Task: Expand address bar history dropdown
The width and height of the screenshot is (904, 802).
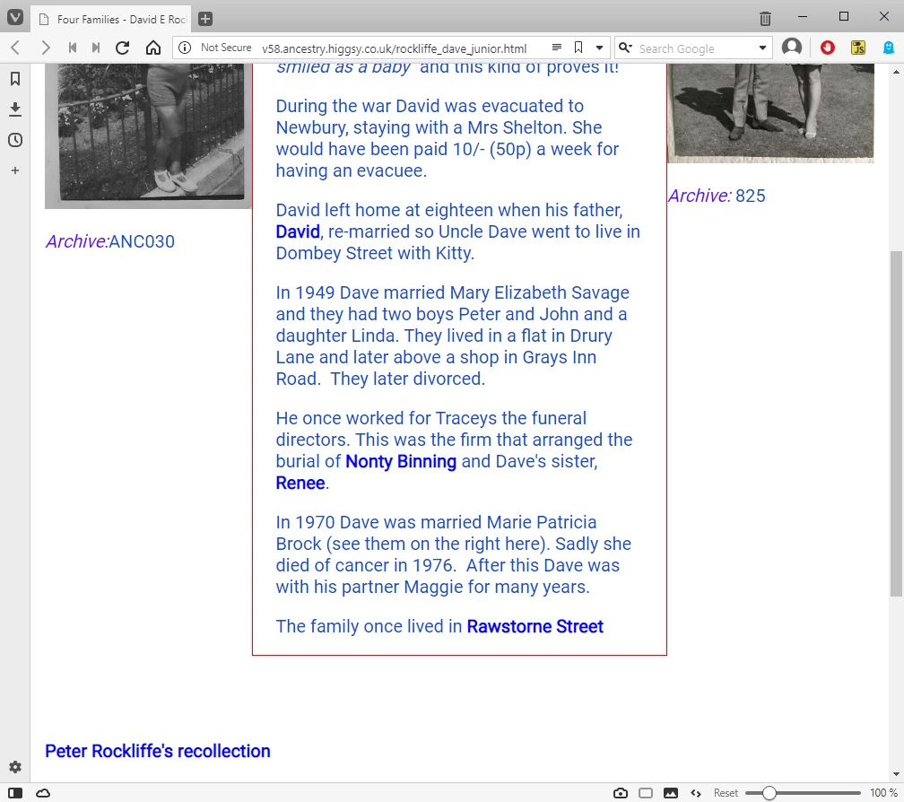Action: pyautogui.click(x=600, y=48)
